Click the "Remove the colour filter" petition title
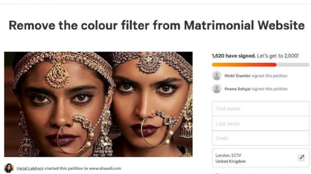This screenshot has width=311, height=174. [157, 25]
